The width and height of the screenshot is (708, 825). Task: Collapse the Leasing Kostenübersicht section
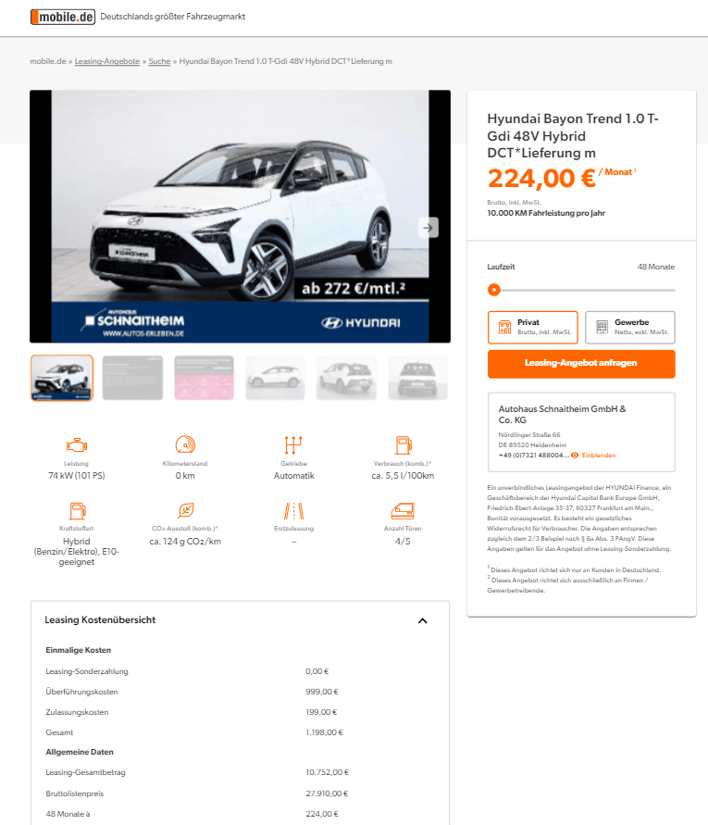pyautogui.click(x=422, y=621)
